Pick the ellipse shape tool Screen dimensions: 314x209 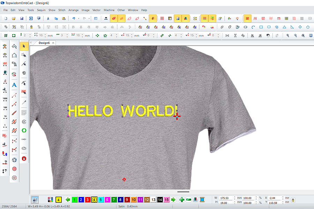tap(246, 27)
